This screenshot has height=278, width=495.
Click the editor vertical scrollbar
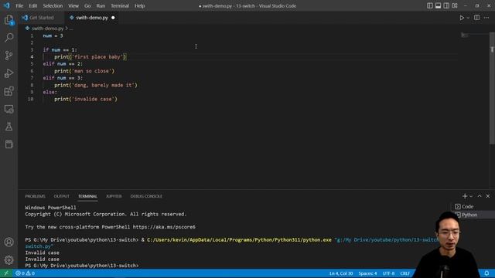[x=492, y=88]
